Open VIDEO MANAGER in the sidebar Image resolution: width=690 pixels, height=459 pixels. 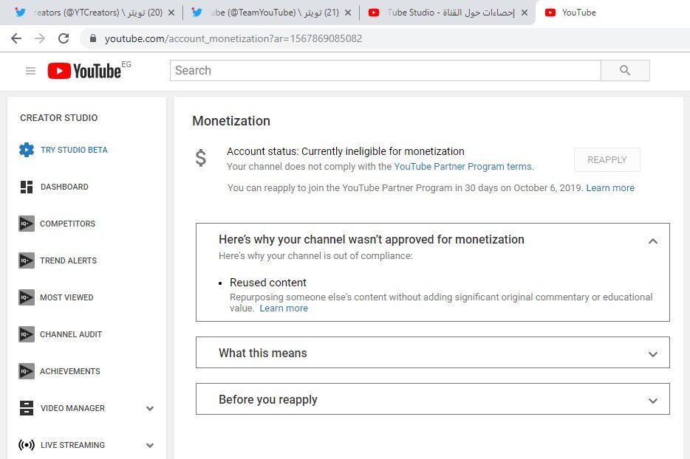[x=72, y=408]
